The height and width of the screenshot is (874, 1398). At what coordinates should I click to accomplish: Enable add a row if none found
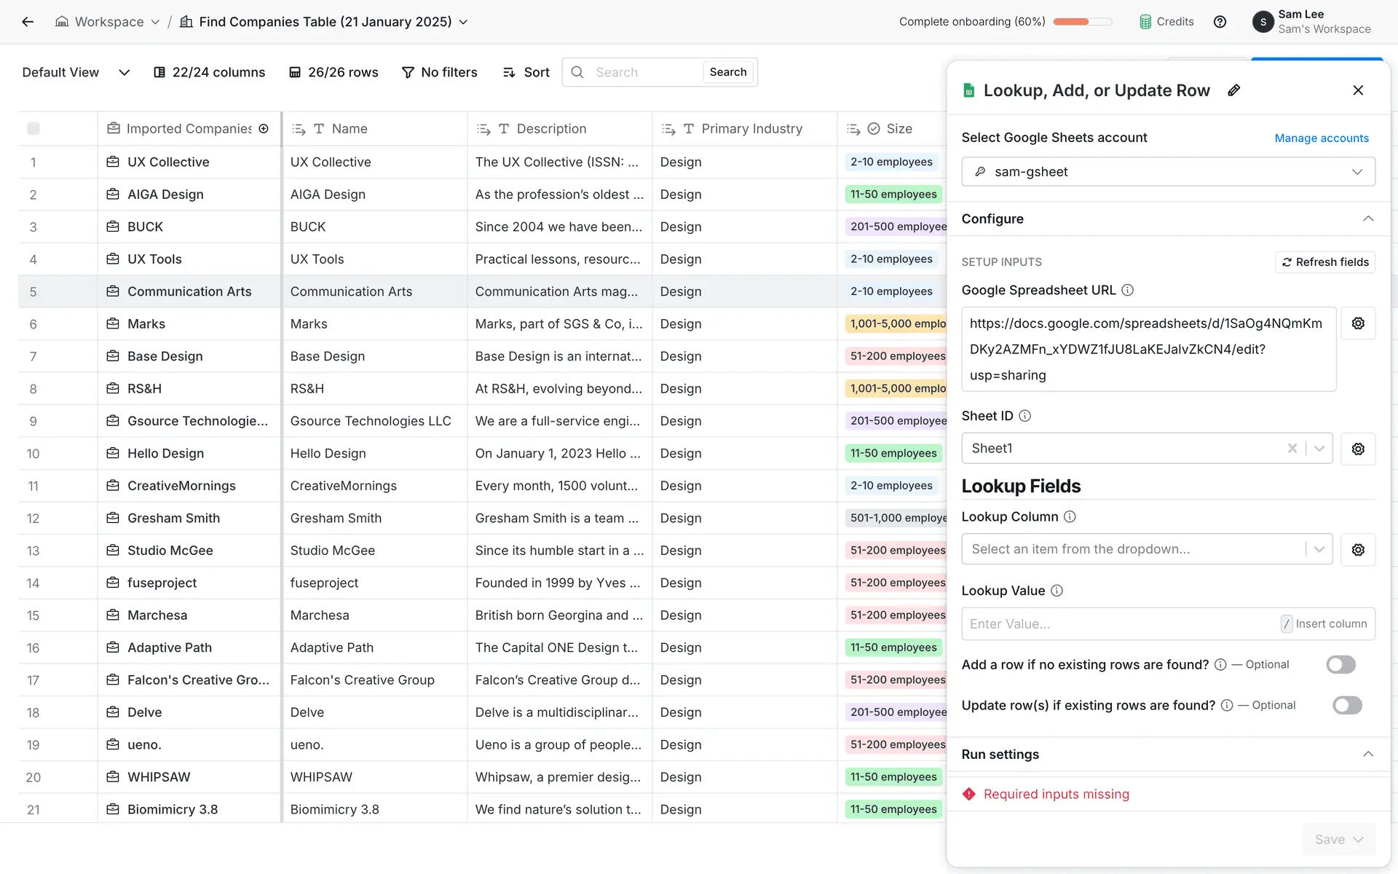[x=1340, y=664]
